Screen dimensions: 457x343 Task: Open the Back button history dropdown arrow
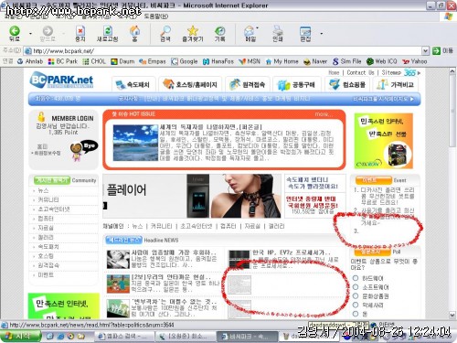(x=30, y=33)
